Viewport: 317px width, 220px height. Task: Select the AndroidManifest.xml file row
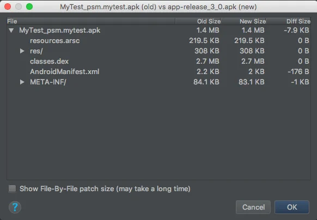click(x=158, y=71)
